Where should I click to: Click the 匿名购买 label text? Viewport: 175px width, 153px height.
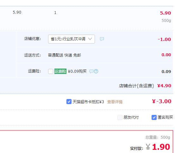(x=165, y=117)
